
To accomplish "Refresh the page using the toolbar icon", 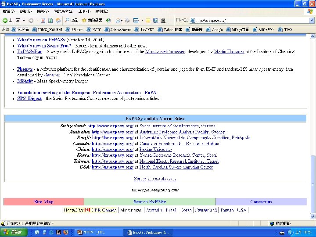I will tap(50, 20).
